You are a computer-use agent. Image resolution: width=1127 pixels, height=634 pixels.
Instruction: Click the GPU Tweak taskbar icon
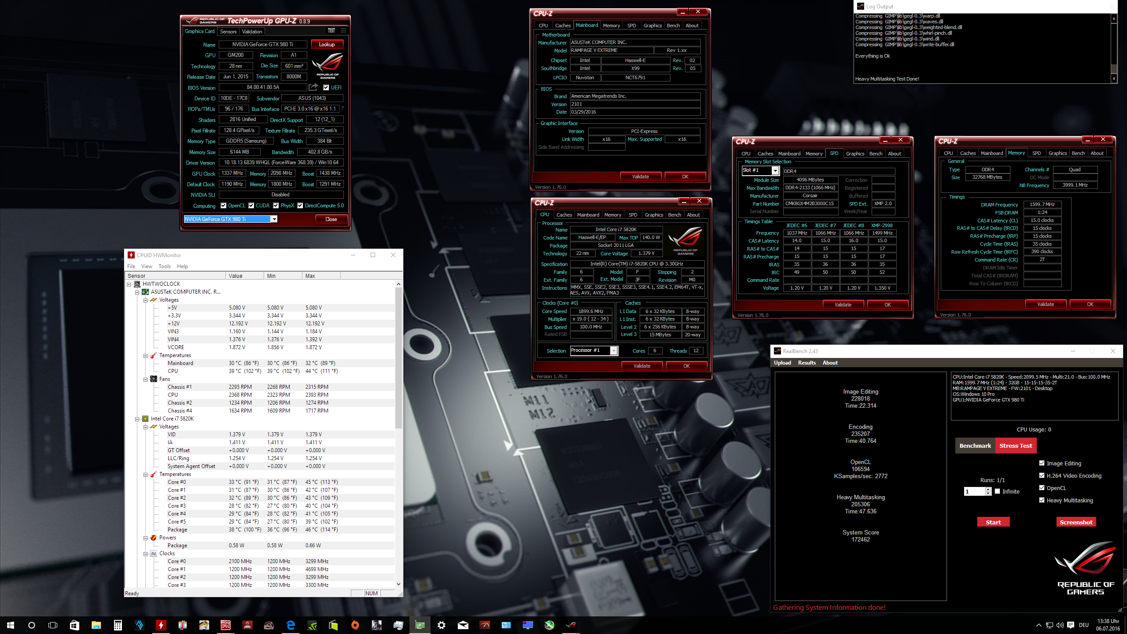coord(269,625)
